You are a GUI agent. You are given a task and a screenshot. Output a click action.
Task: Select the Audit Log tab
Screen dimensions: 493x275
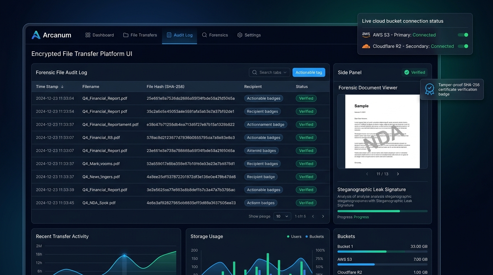tap(180, 35)
